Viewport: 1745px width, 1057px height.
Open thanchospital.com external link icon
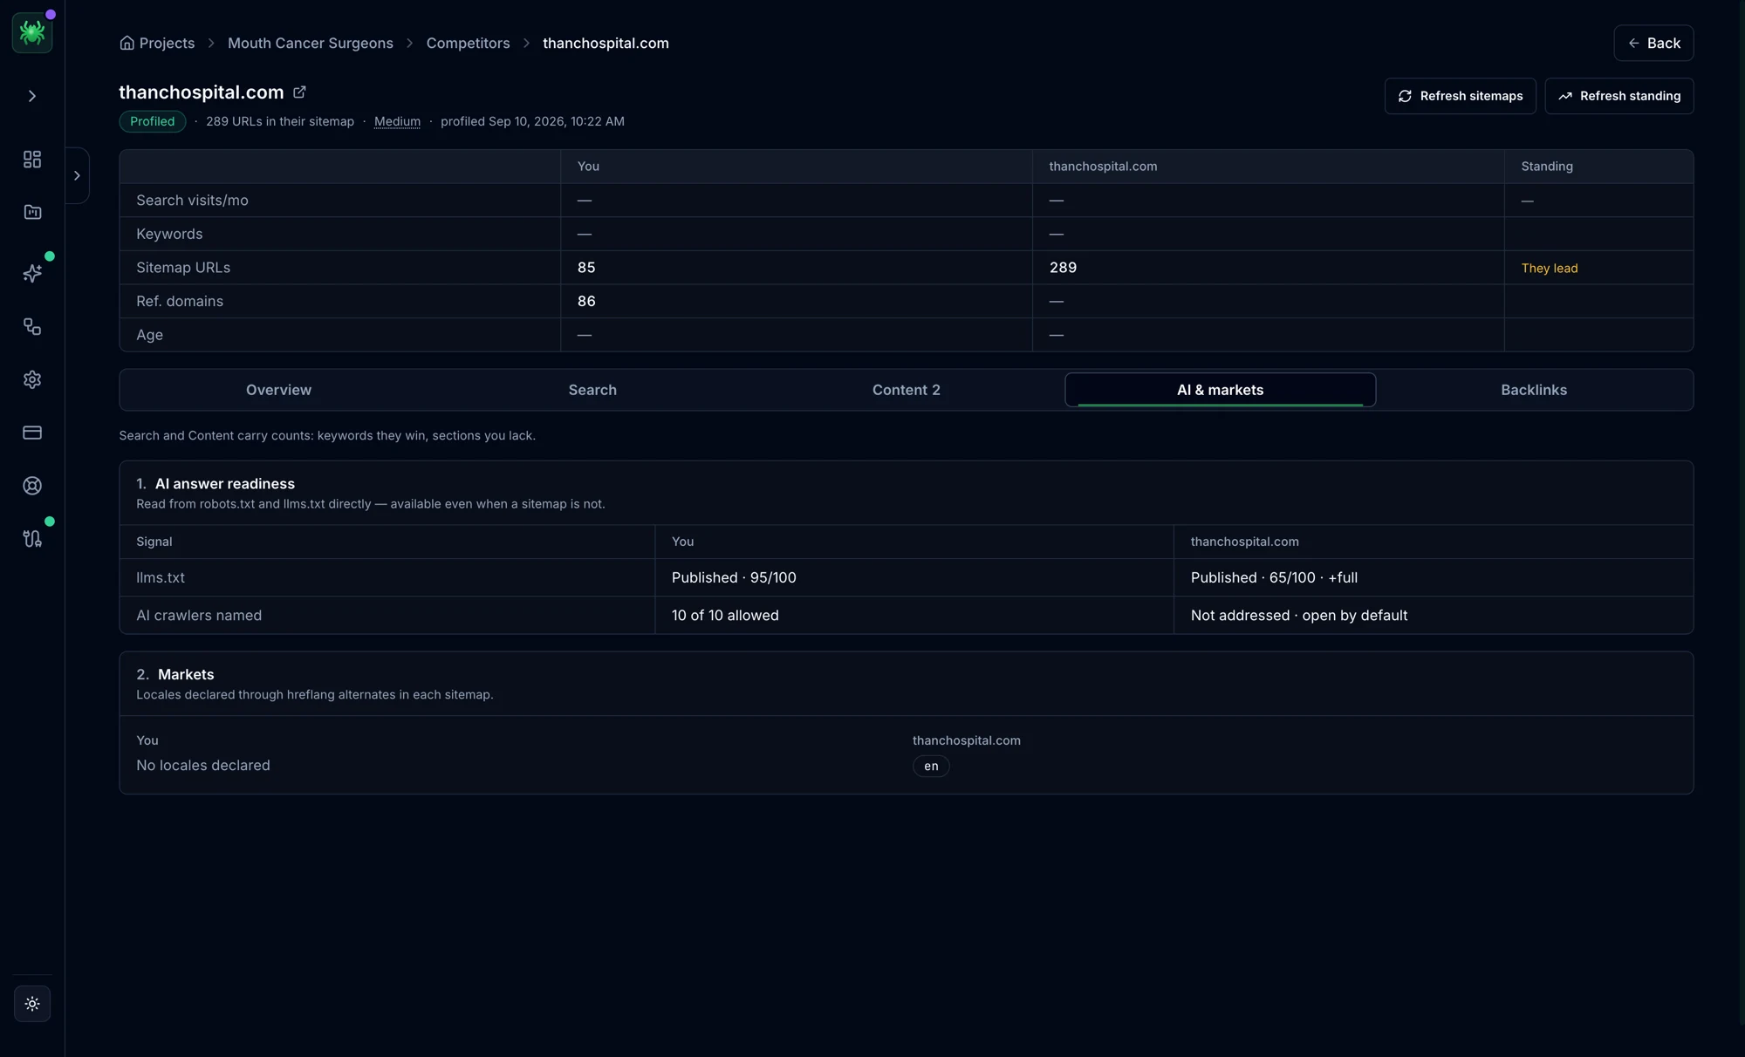[x=299, y=92]
